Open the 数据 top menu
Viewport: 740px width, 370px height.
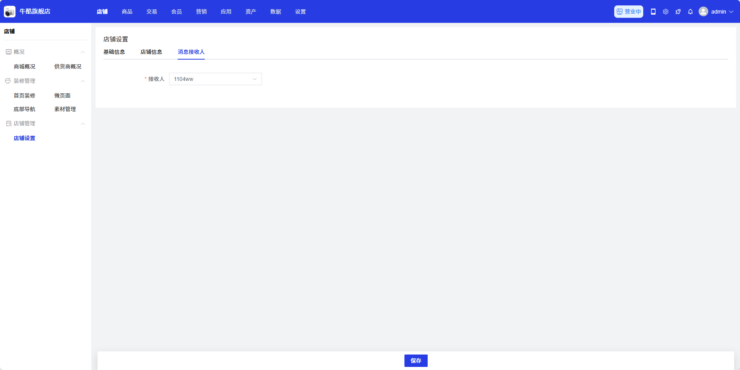[276, 12]
